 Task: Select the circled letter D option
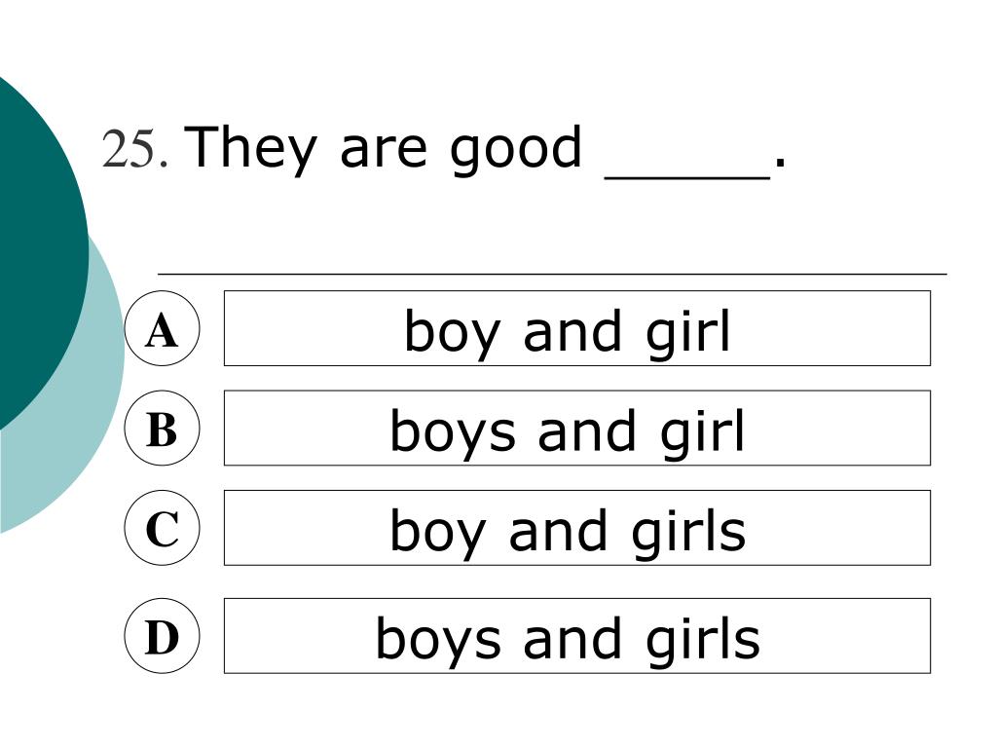[163, 636]
